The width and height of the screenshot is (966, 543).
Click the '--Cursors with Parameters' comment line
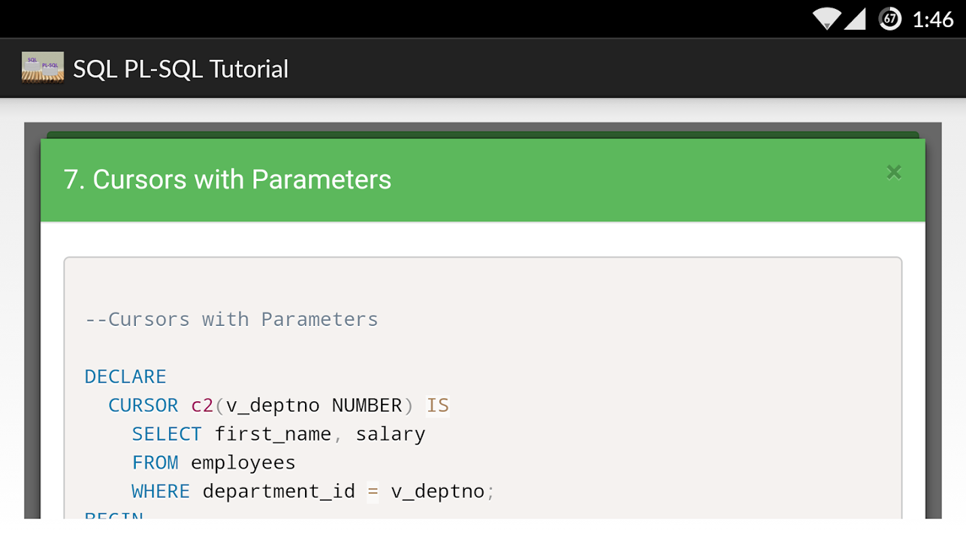231,319
